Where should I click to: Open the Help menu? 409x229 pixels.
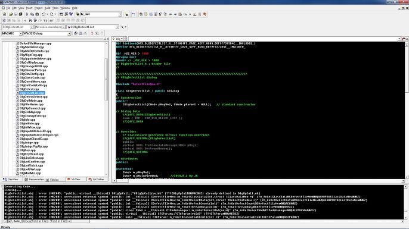tap(75, 8)
